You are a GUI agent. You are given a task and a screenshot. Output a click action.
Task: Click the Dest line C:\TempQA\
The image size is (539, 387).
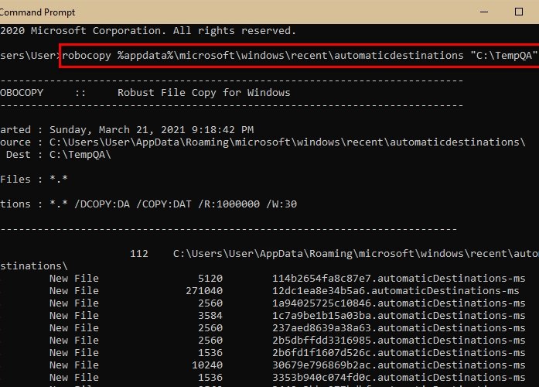[59, 155]
